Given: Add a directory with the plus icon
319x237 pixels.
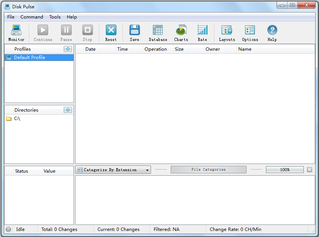Looking at the screenshot, I should coord(68,110).
